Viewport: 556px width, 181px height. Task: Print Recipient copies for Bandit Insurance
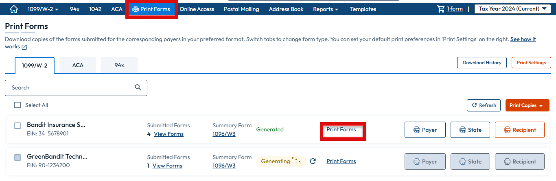tap(520, 130)
